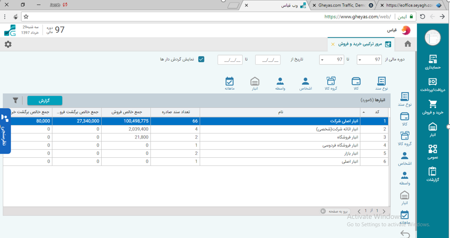The image size is (450, 238).
Task: Open دریافت/پرداخت module in sidebar
Action: point(432,84)
